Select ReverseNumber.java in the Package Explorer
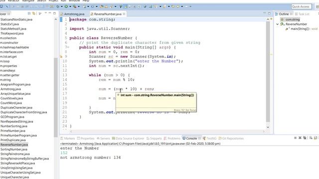The height and width of the screenshot is (179, 319). click(x=14, y=145)
